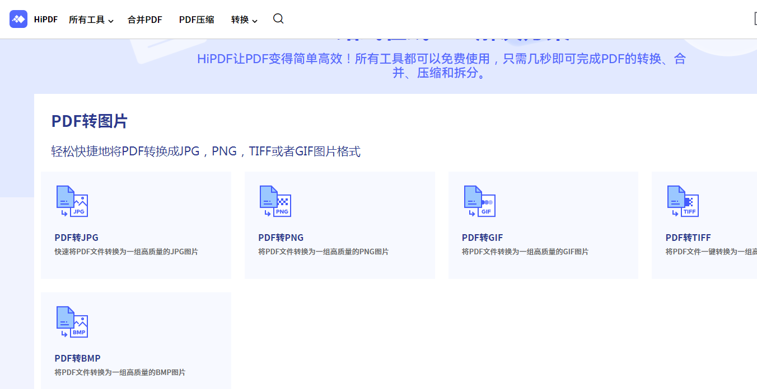
Task: Select the PDF转JPG tool icon
Action: pos(72,202)
